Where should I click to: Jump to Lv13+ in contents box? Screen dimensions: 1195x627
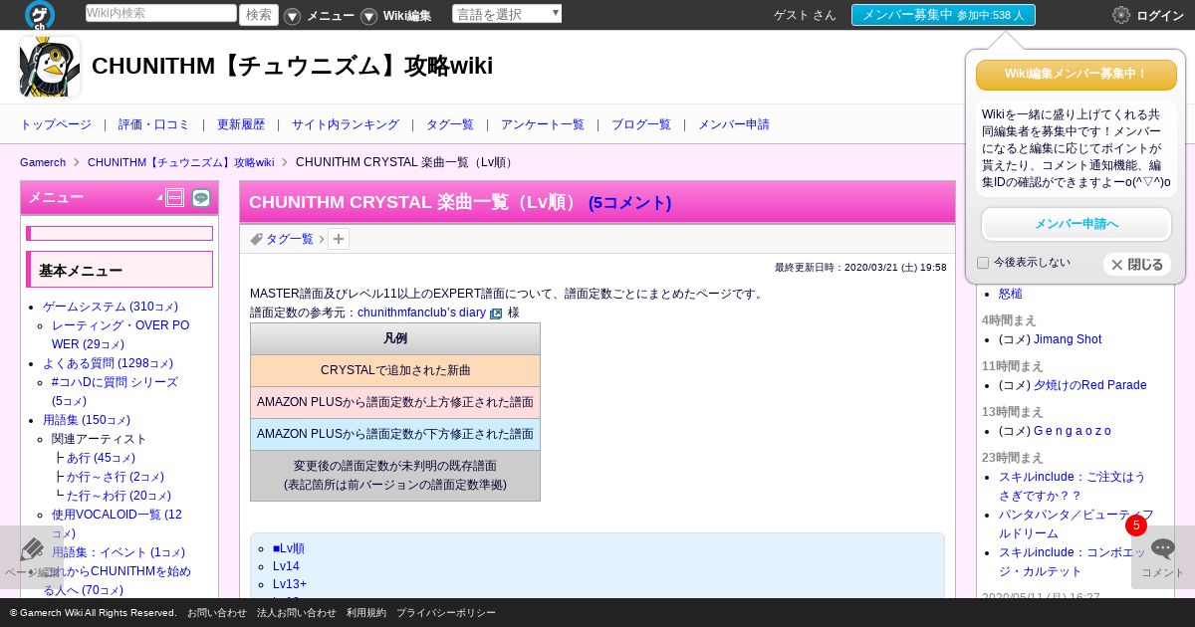290,584
